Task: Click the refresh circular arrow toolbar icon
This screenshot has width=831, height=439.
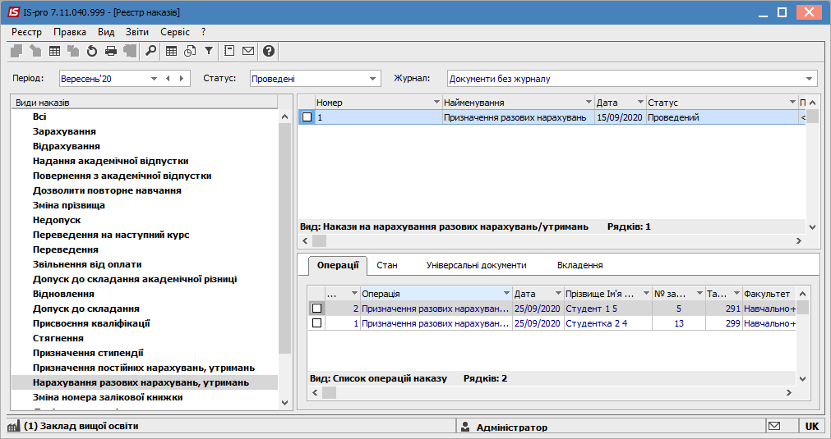Action: tap(92, 51)
